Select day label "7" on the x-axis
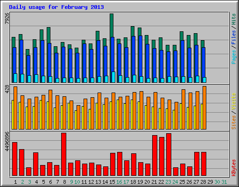The width and height of the screenshot is (239, 187). (x=57, y=182)
